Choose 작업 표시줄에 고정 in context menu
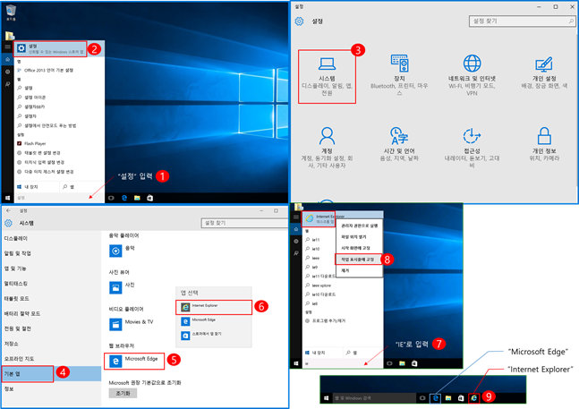Image resolution: width=579 pixels, height=409 pixels. [358, 260]
